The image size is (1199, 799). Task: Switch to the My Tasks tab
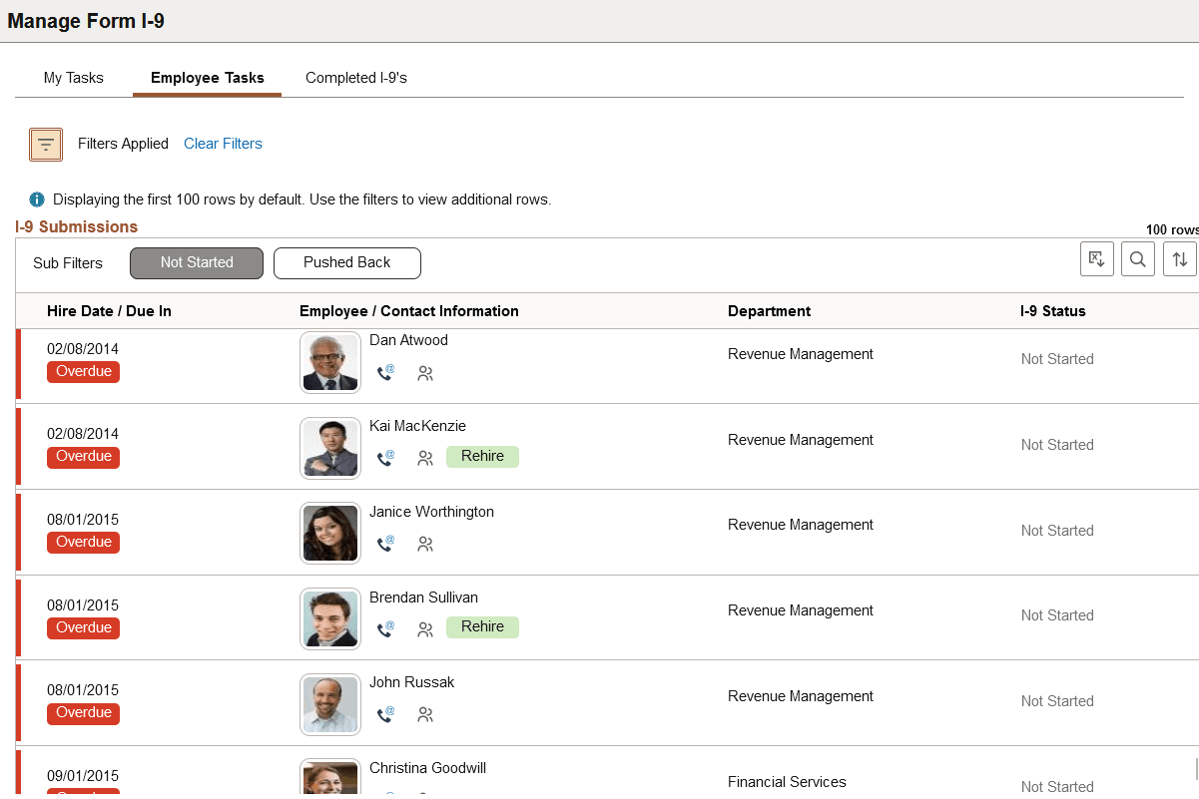72,77
